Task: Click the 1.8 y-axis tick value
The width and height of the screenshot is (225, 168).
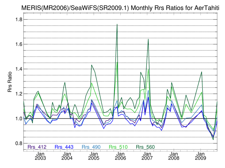Action: 19,19
